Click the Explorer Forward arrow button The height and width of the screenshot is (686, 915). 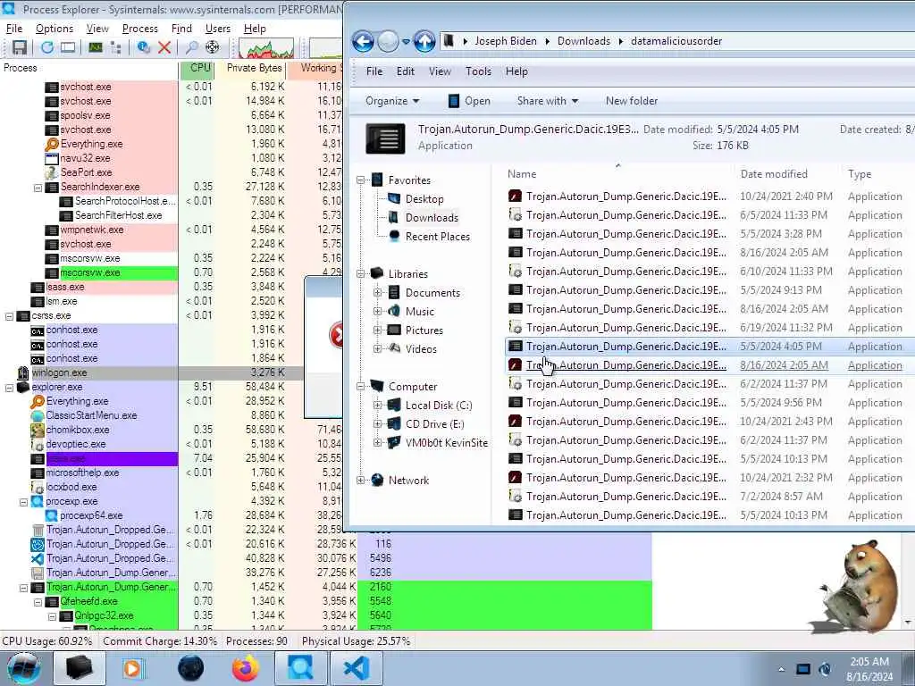(388, 41)
